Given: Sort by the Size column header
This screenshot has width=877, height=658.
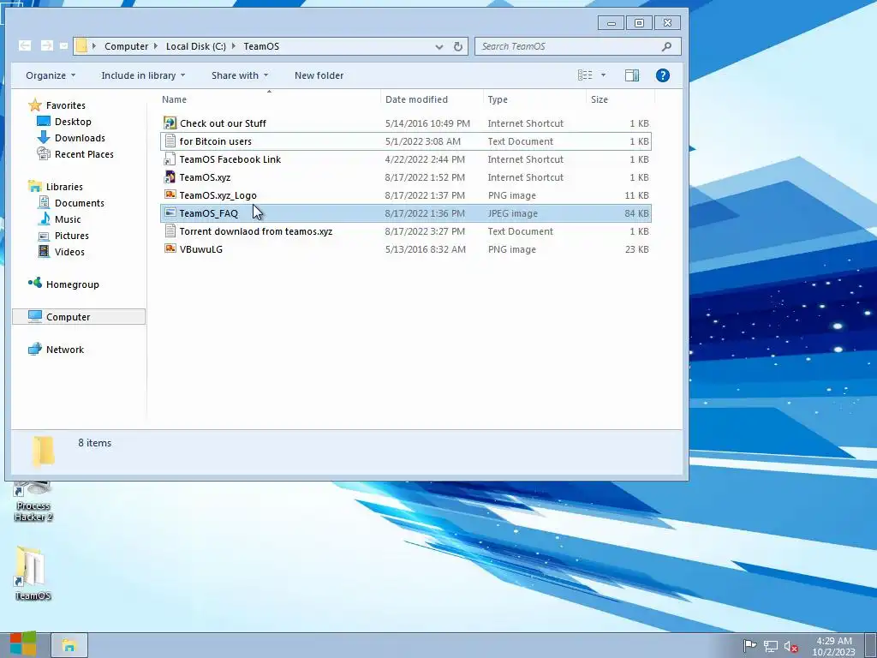Looking at the screenshot, I should (620, 99).
